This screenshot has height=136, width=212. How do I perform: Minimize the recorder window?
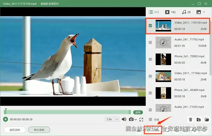(193, 4)
